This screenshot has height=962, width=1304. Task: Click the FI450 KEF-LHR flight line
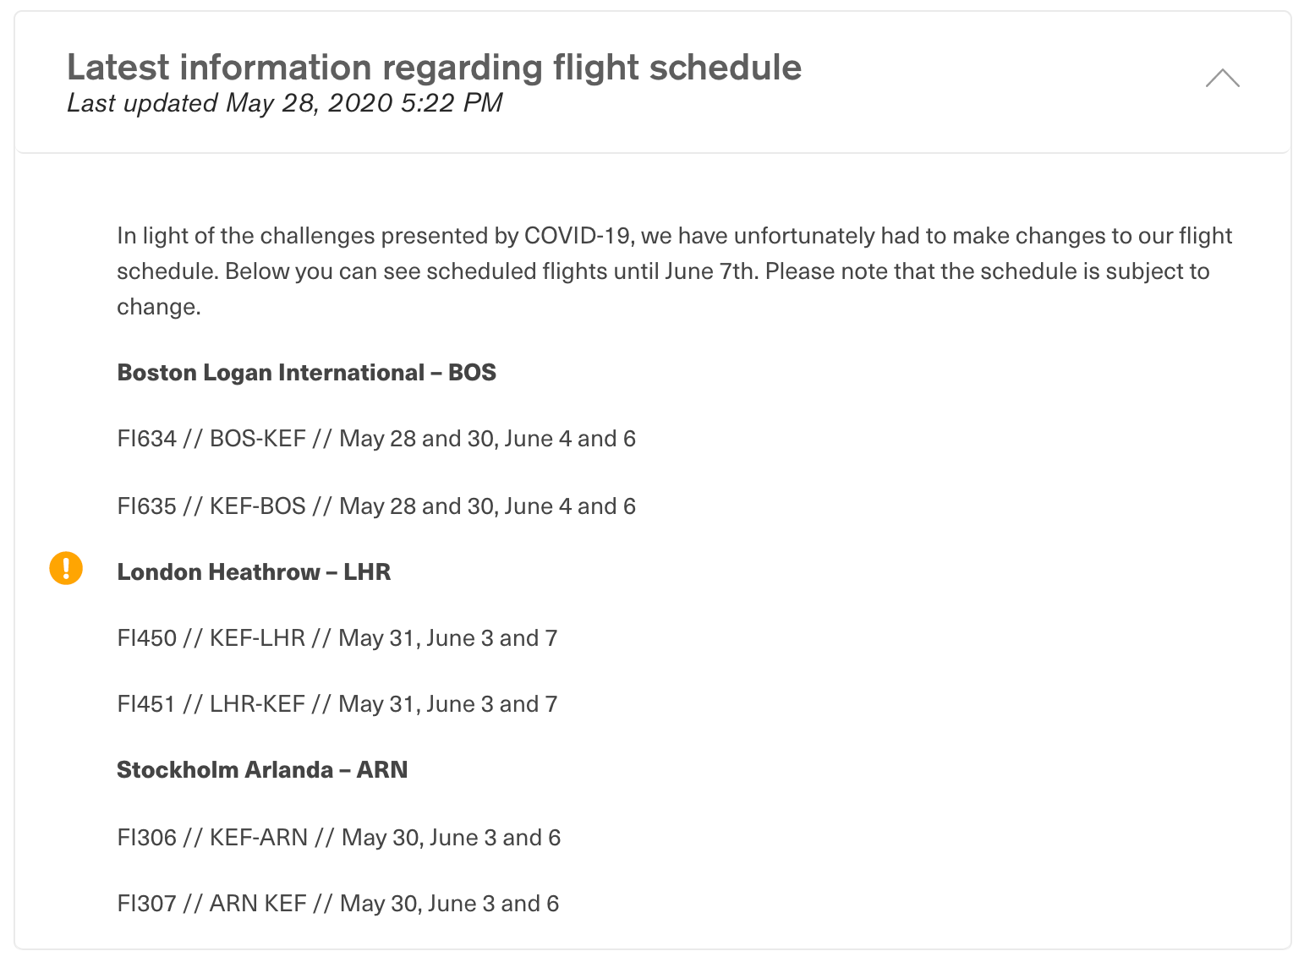click(337, 638)
